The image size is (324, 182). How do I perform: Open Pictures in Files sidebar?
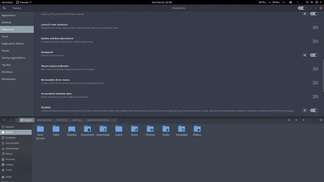pyautogui.click(x=16, y=159)
